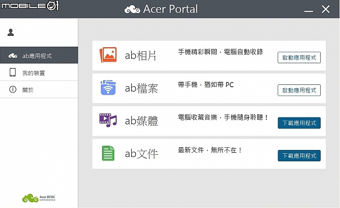The height and width of the screenshot is (208, 340).
Task: Open the 關於 menu item
Action: click(x=39, y=89)
